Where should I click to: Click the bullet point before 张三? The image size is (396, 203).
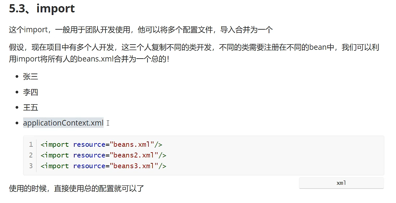coord(17,77)
